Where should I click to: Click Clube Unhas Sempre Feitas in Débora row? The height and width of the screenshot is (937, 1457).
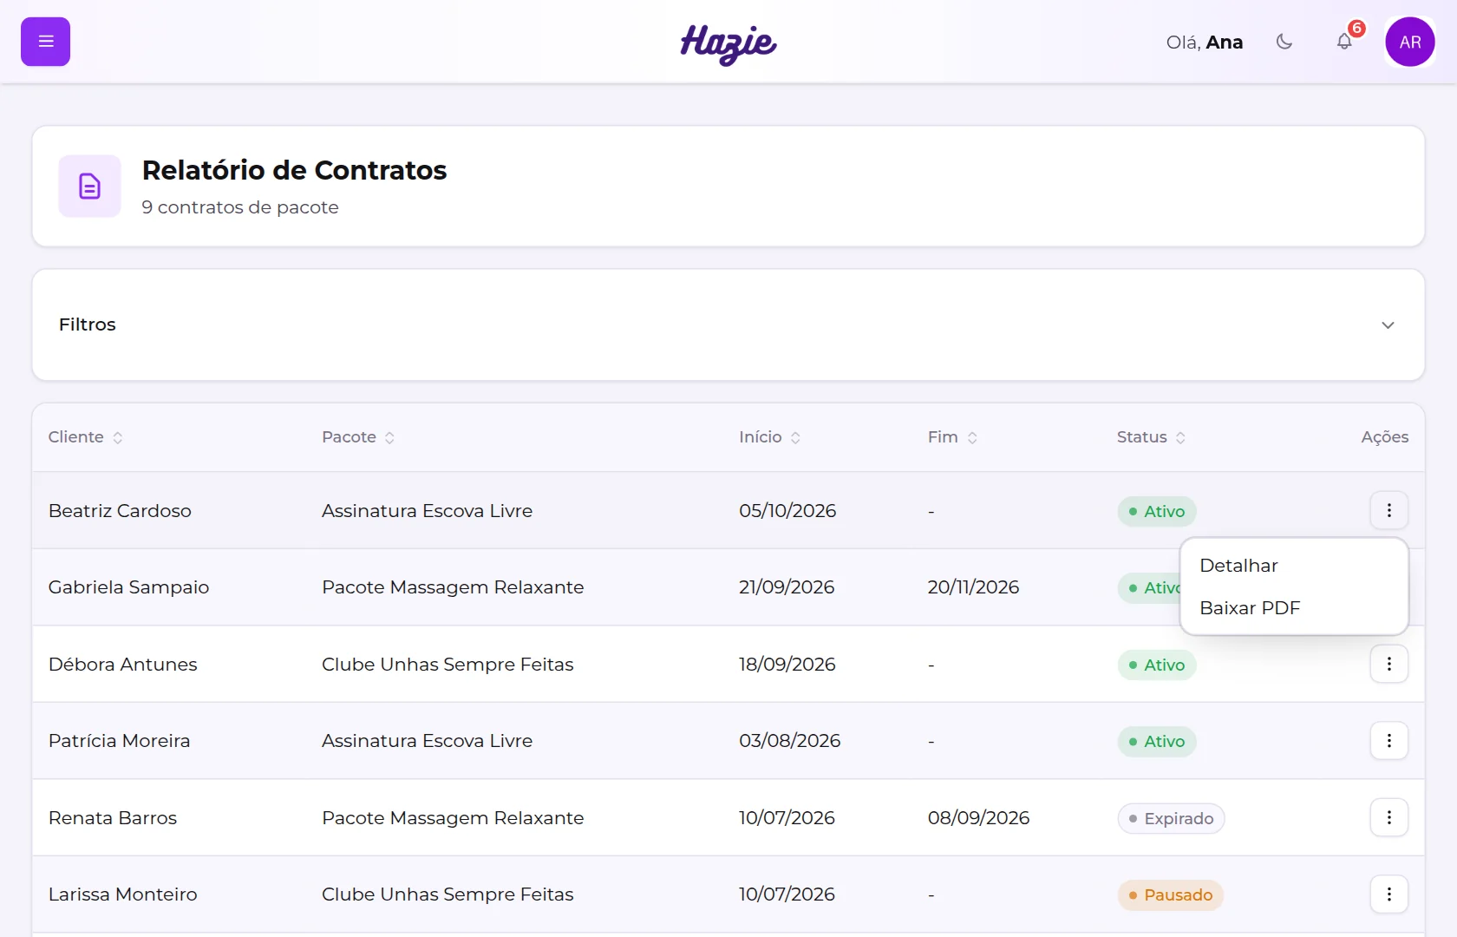448,665
